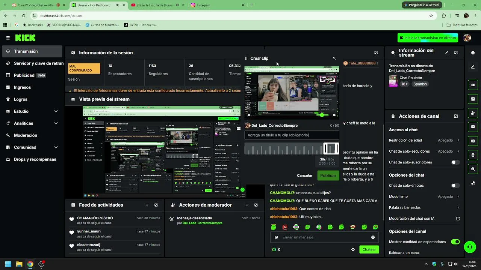
Task: Click the Chrome icon in the taskbar
Action: pos(30,264)
